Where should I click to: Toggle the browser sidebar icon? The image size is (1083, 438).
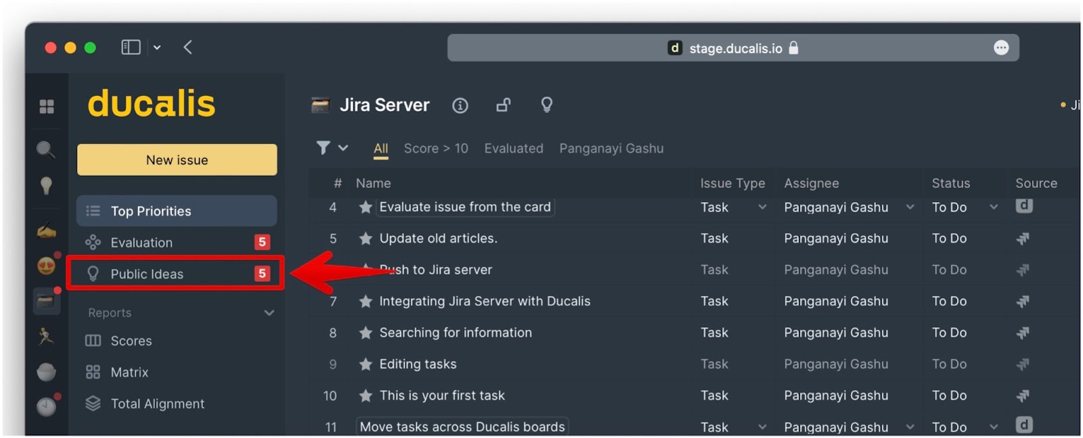click(x=131, y=47)
